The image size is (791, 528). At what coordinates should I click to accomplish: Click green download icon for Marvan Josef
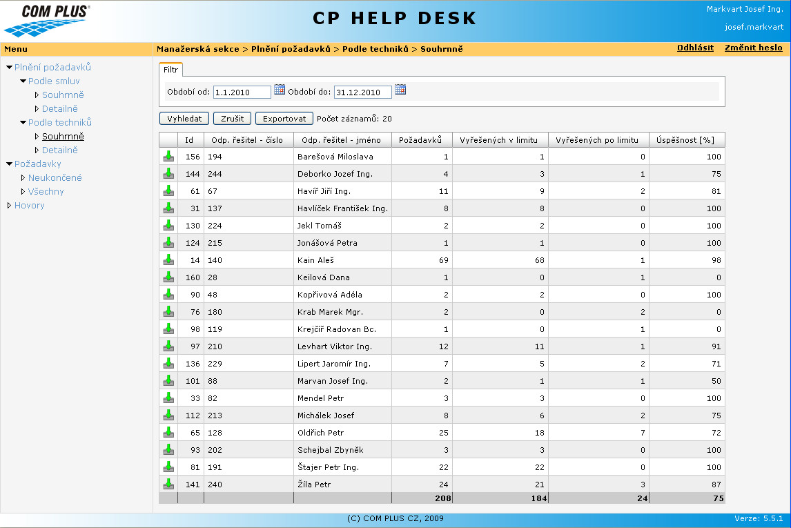[168, 380]
